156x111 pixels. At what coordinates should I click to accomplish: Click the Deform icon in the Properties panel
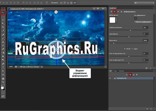115,11
